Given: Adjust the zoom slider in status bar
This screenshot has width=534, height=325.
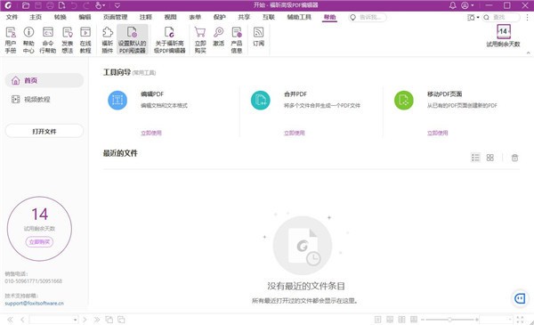Looking at the screenshot, I should tap(449, 320).
